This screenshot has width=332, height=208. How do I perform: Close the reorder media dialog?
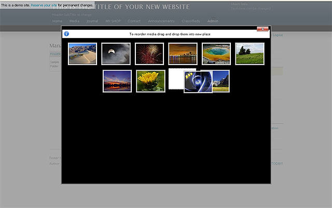(263, 29)
